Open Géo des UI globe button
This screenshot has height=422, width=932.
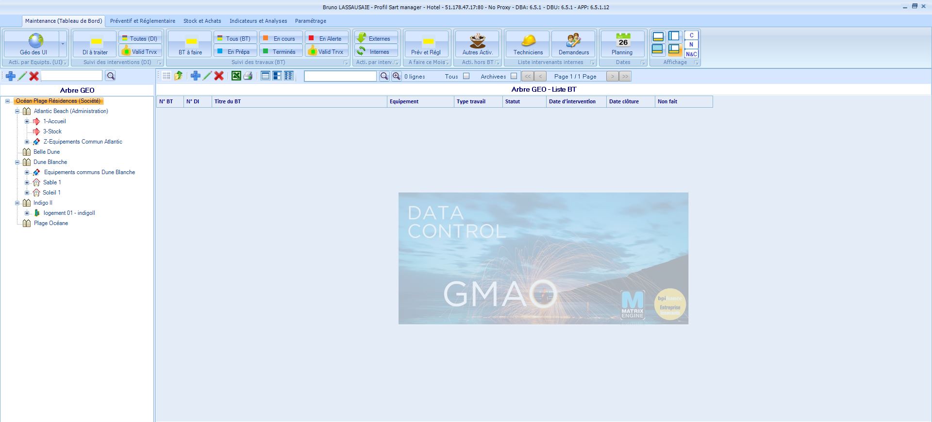[x=32, y=44]
